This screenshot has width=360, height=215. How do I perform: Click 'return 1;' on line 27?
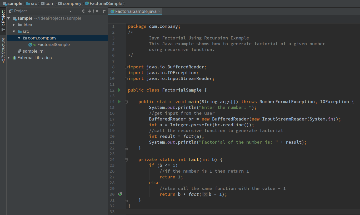coord(171,177)
